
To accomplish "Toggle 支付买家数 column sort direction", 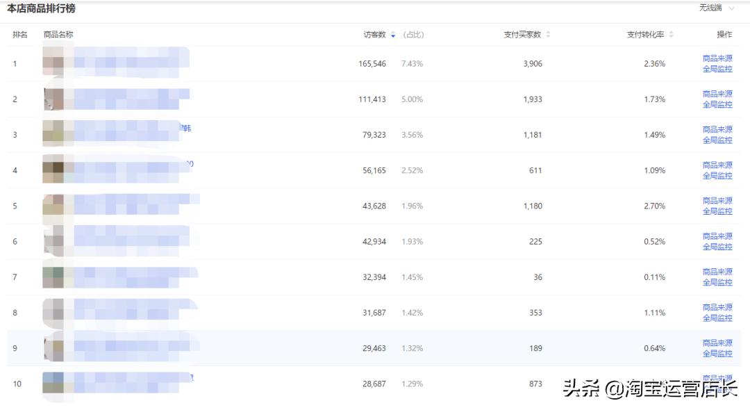I will pyautogui.click(x=548, y=33).
